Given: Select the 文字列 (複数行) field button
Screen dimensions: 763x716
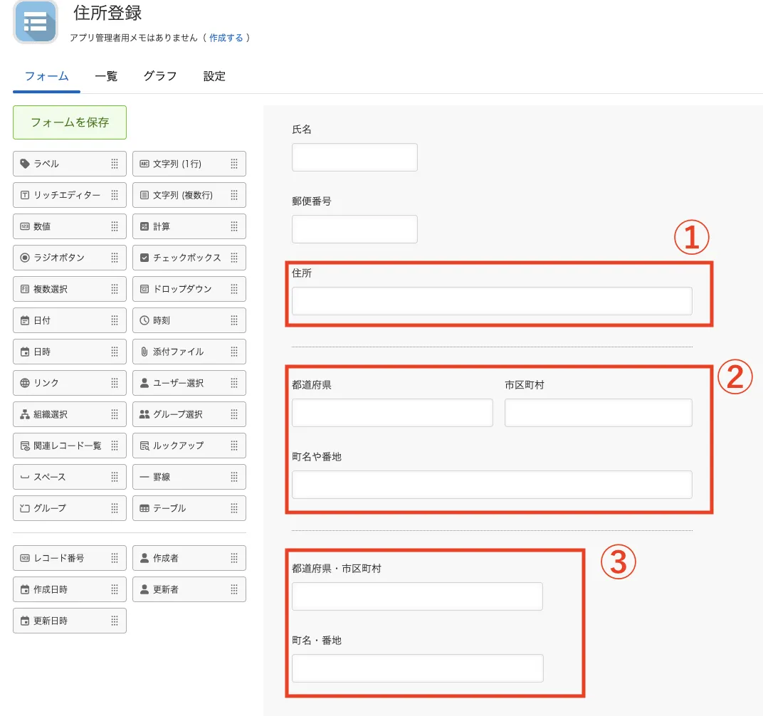Looking at the screenshot, I should (x=189, y=195).
